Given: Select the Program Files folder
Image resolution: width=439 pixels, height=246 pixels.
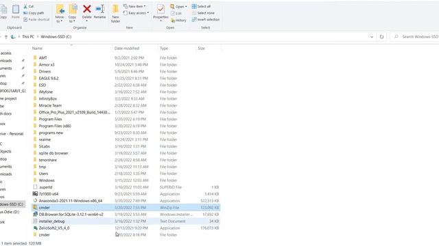Looking at the screenshot, I should click(50, 119).
